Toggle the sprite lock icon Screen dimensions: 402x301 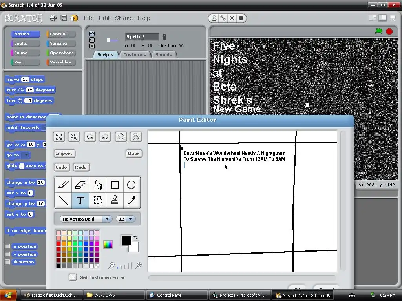pos(164,37)
